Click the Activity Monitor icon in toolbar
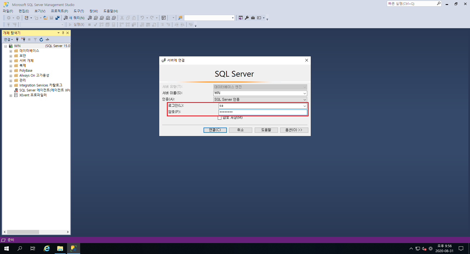This screenshot has width=470, height=254. click(164, 18)
